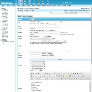Tick the third 内容多图 image row checkbox
92x92 pixels.
31,66
